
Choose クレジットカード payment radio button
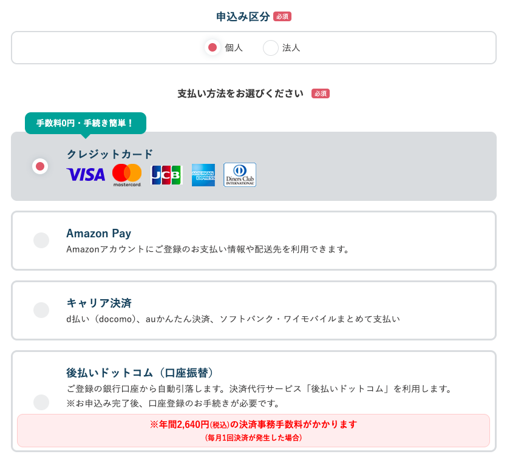coord(40,166)
